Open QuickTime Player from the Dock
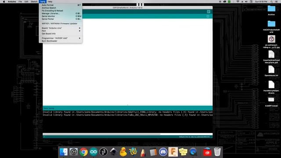This screenshot has width=281, height=158. coord(193,152)
